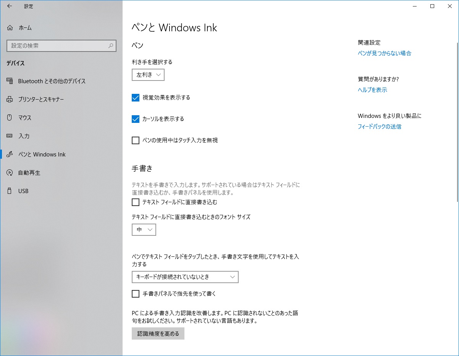Click the mouse icon for マウス
Viewport: 459px width, 356px height.
pos(10,118)
